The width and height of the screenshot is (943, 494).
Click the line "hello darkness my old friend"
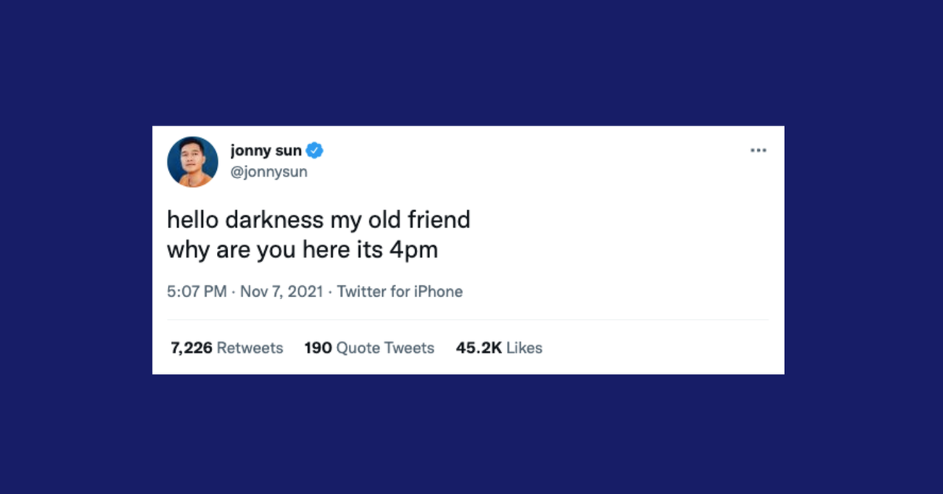317,220
